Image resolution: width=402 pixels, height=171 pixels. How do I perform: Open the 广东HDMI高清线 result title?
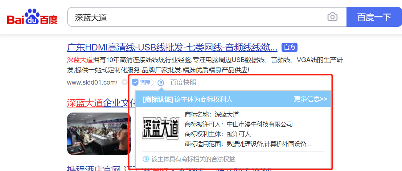[x=172, y=48]
